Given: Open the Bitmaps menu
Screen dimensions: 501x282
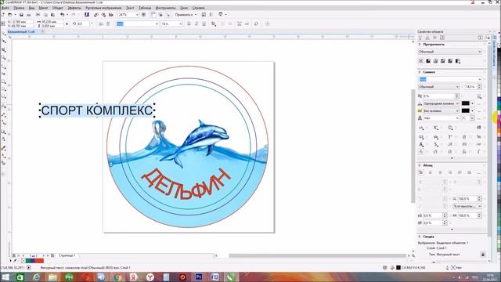Looking at the screenshot, I should [103, 8].
